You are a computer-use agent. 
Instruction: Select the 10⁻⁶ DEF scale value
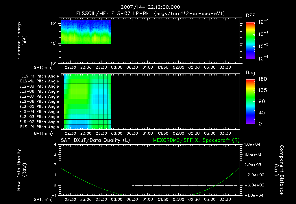(x=263, y=58)
